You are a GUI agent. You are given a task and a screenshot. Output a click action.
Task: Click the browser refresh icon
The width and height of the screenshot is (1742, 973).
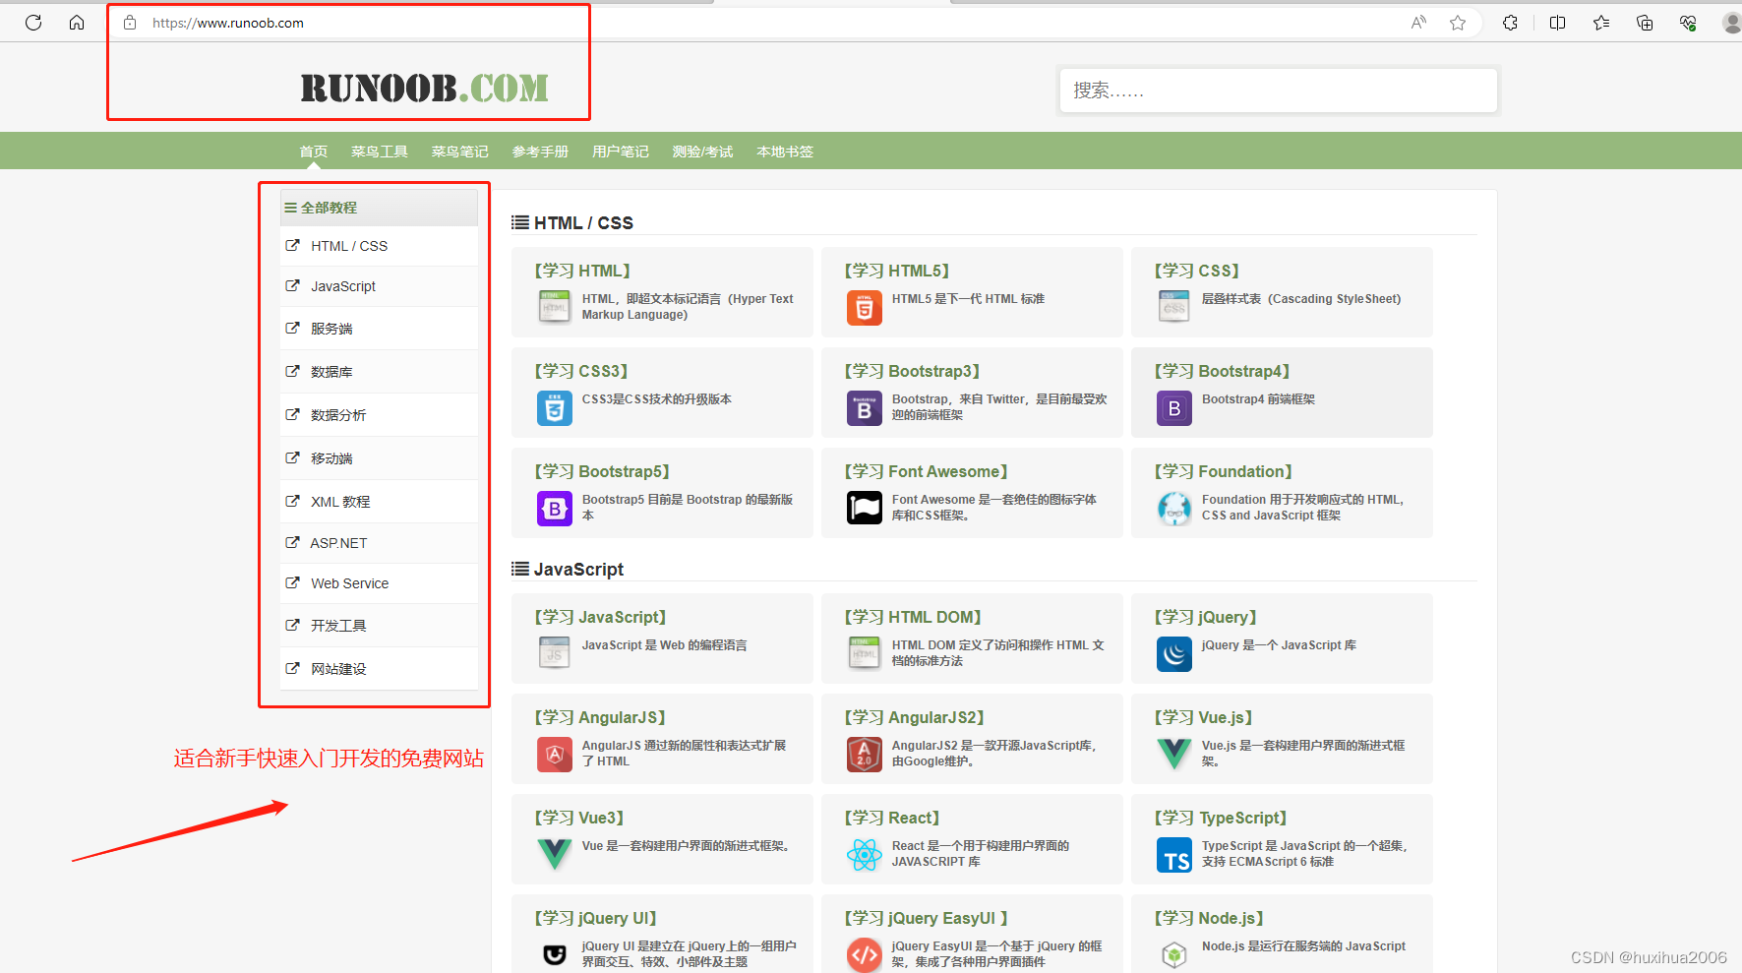pyautogui.click(x=33, y=23)
